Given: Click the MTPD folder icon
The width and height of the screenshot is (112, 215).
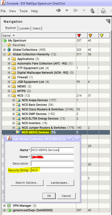Looking at the screenshot, I should [x=14, y=91].
